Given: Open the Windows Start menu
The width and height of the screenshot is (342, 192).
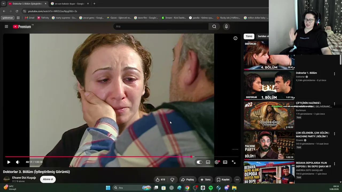Looking at the screenshot, I should (x=108, y=188).
